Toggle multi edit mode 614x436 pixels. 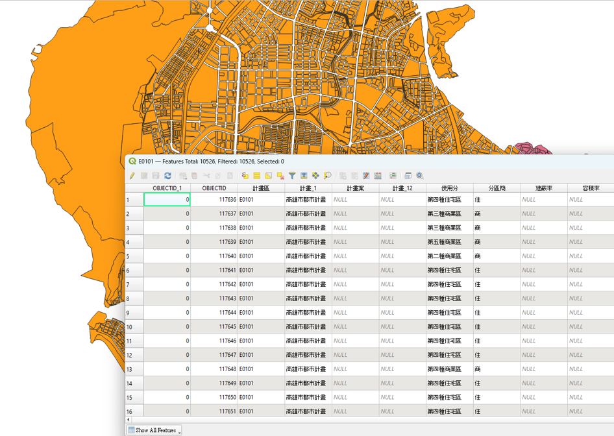[x=144, y=176]
